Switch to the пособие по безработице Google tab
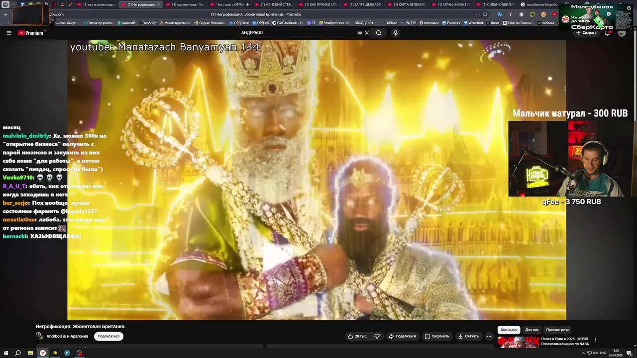The height and width of the screenshot is (358, 637). click(539, 4)
